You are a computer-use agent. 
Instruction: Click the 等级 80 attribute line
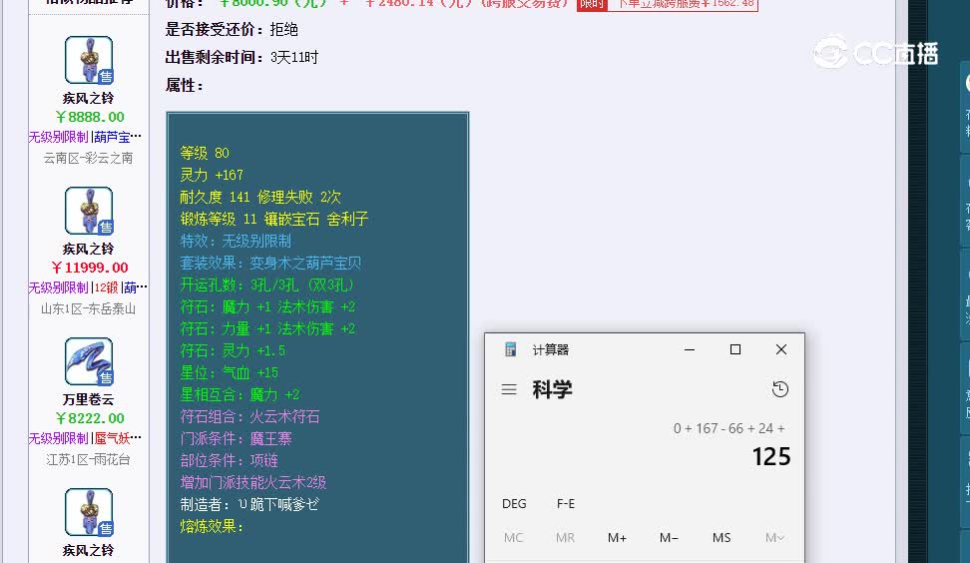click(x=205, y=153)
